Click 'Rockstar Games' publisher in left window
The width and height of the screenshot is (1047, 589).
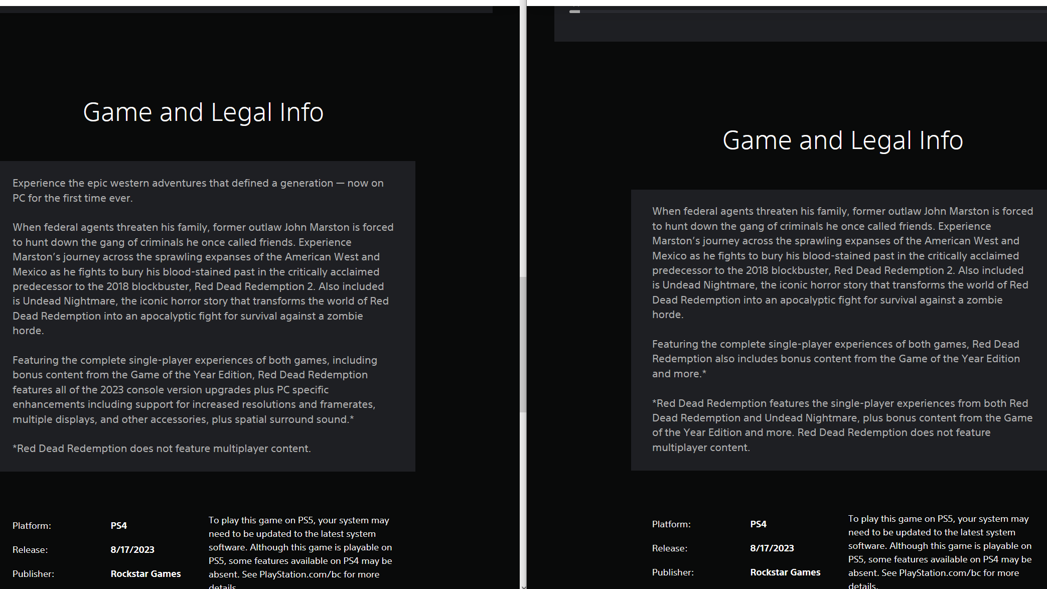coord(145,574)
